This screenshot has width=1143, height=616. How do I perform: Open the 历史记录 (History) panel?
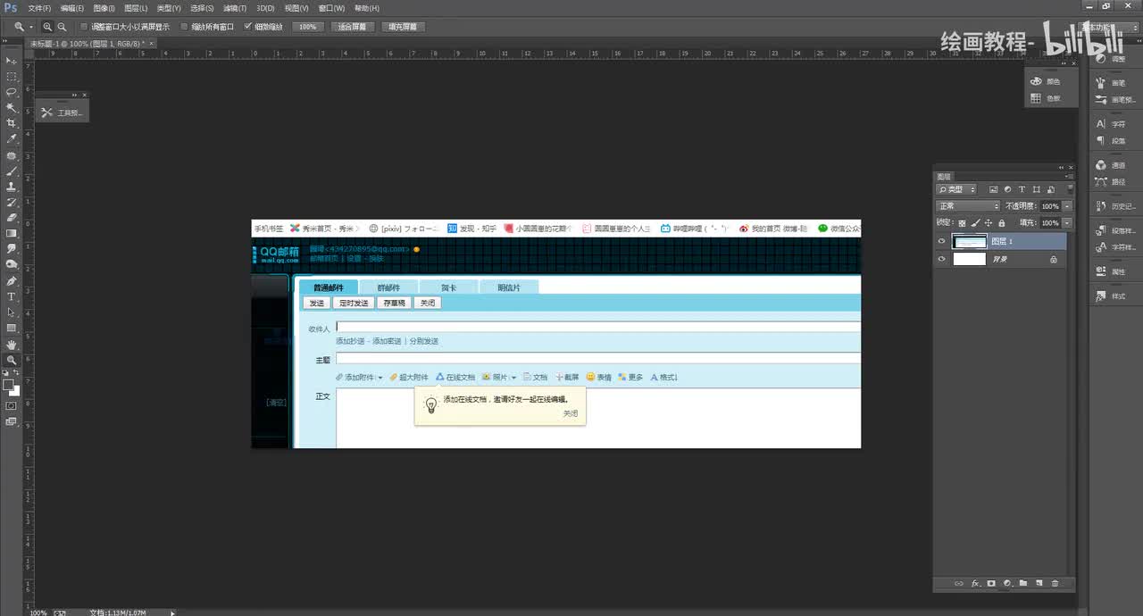tap(1114, 206)
